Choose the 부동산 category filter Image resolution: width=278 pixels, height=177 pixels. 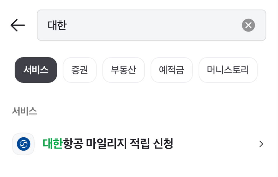[x=124, y=70]
